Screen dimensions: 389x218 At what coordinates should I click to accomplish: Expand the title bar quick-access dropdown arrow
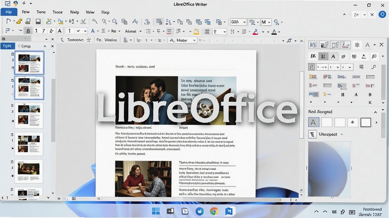point(31,3)
